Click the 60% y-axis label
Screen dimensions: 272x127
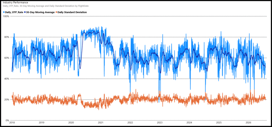[7, 58]
